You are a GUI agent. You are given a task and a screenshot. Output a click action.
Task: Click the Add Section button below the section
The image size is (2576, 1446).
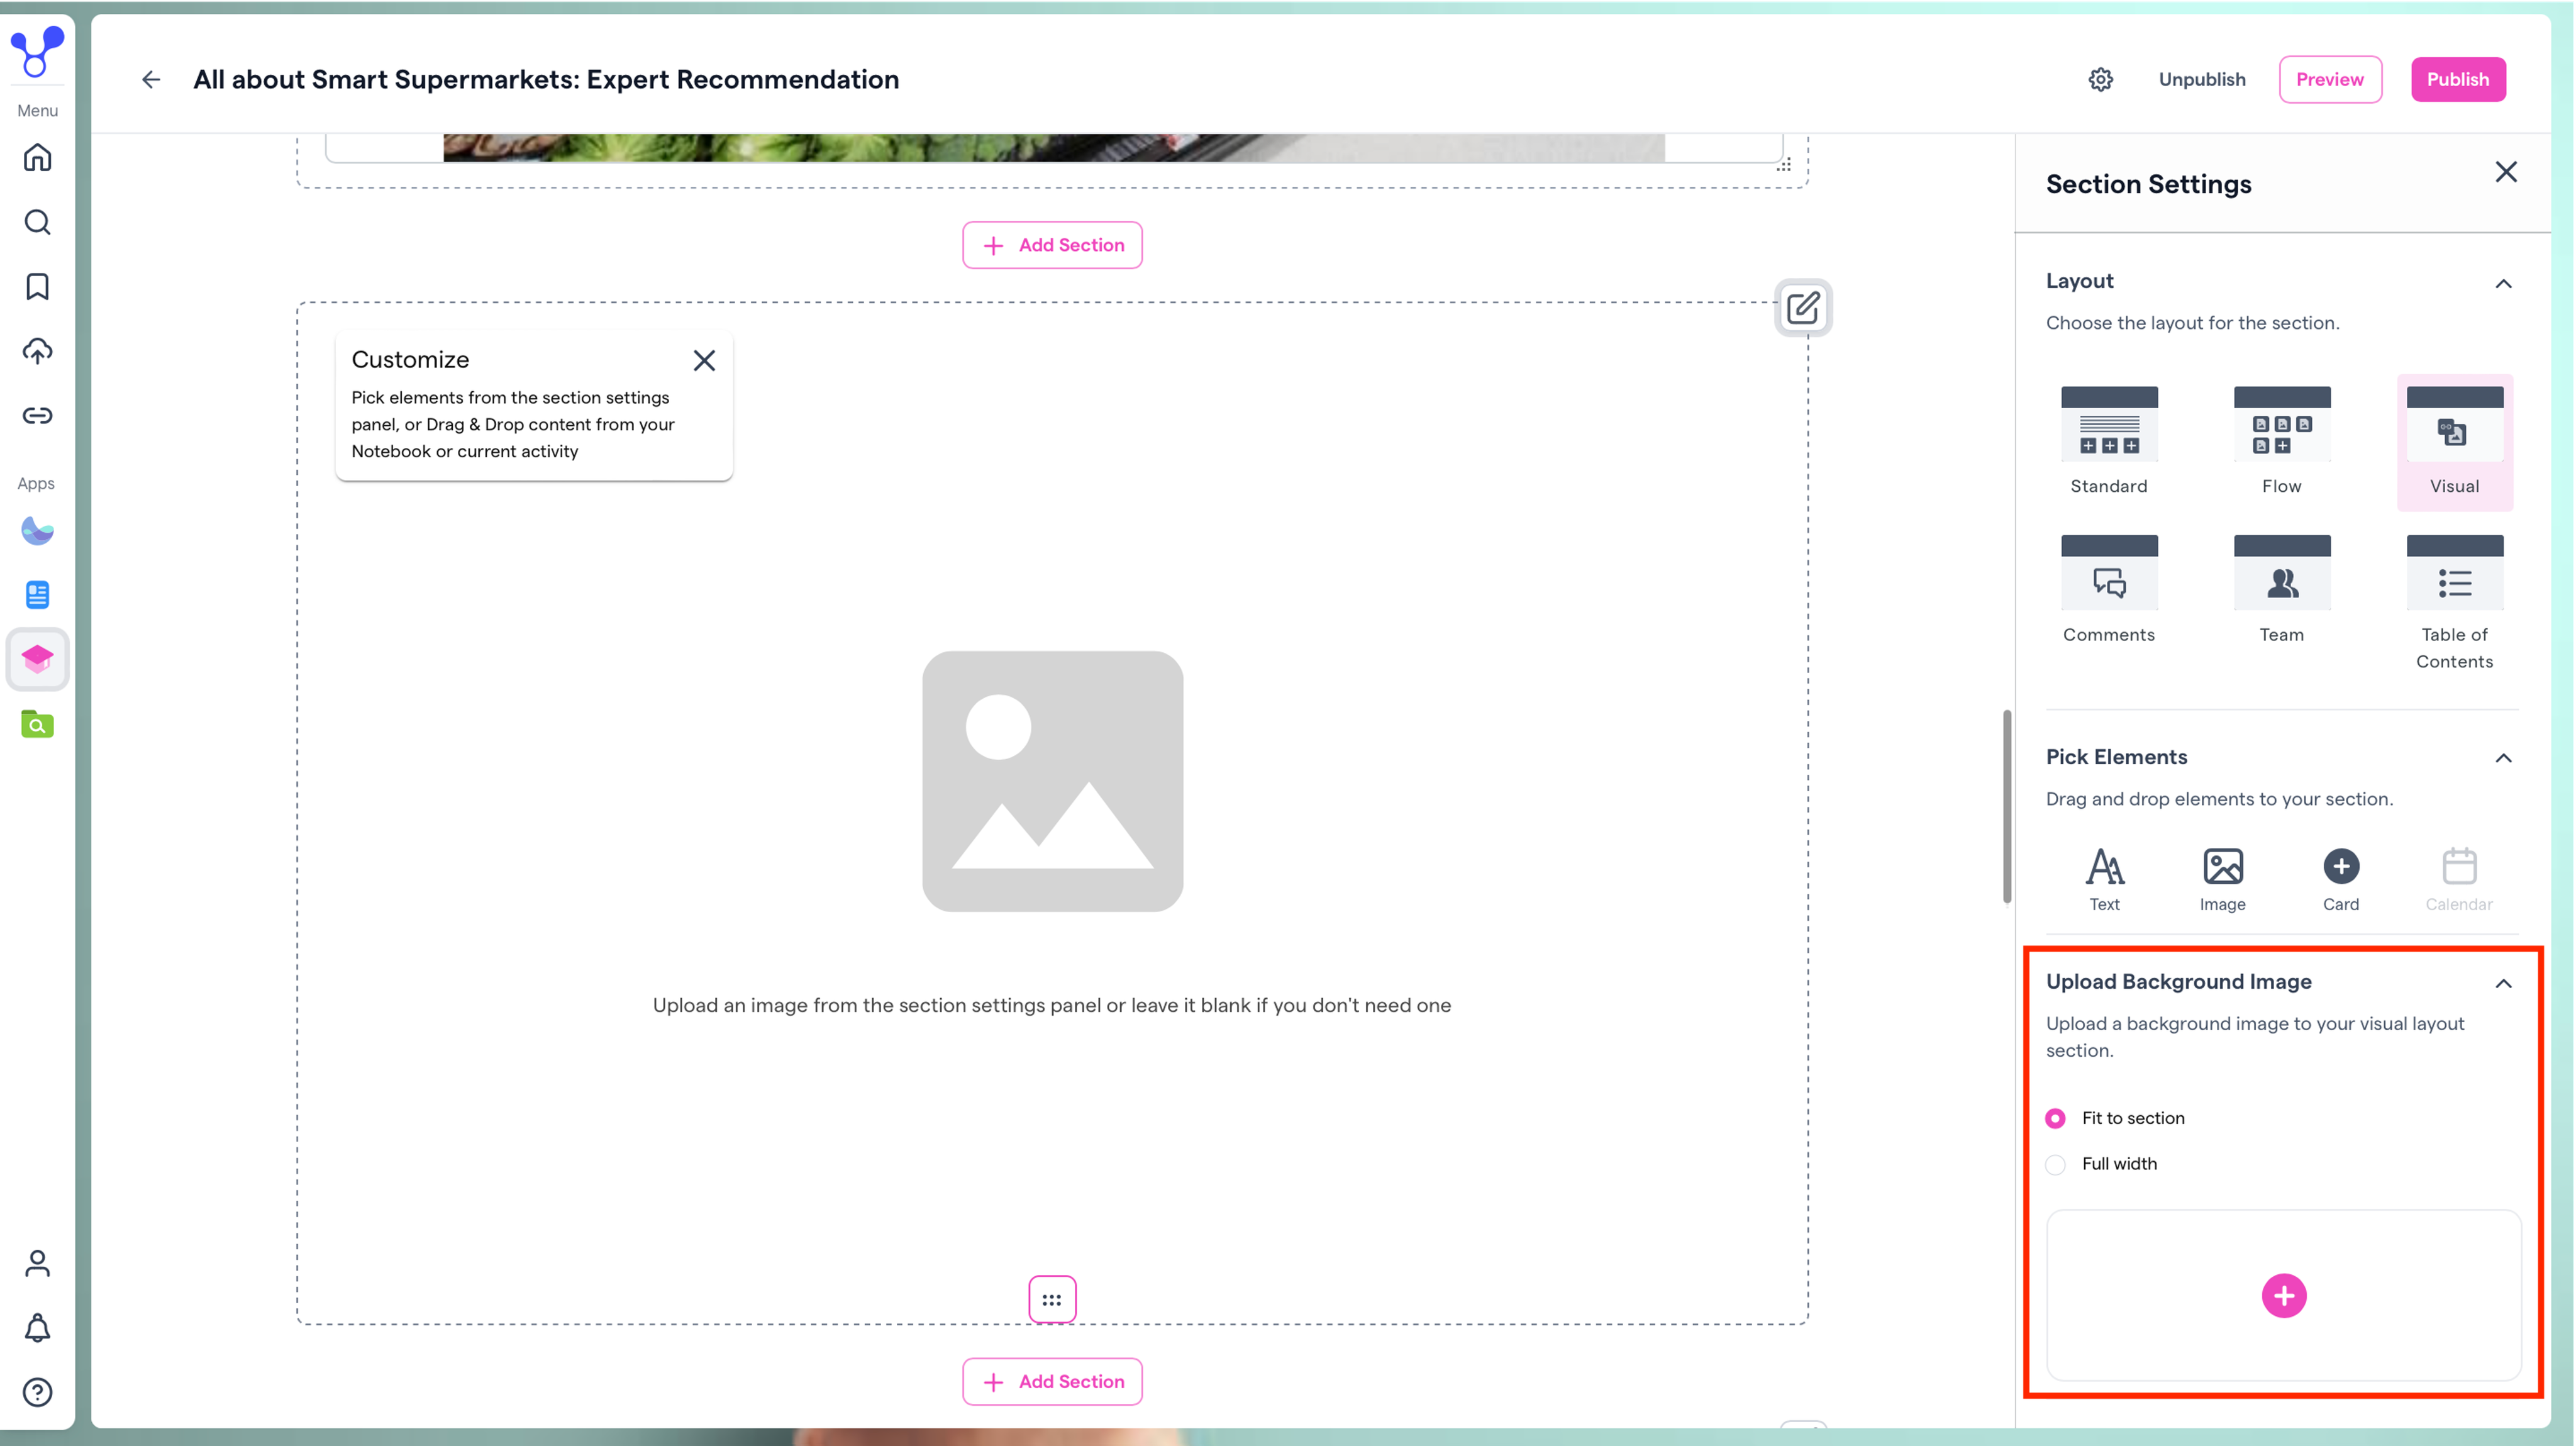[x=1052, y=1382]
